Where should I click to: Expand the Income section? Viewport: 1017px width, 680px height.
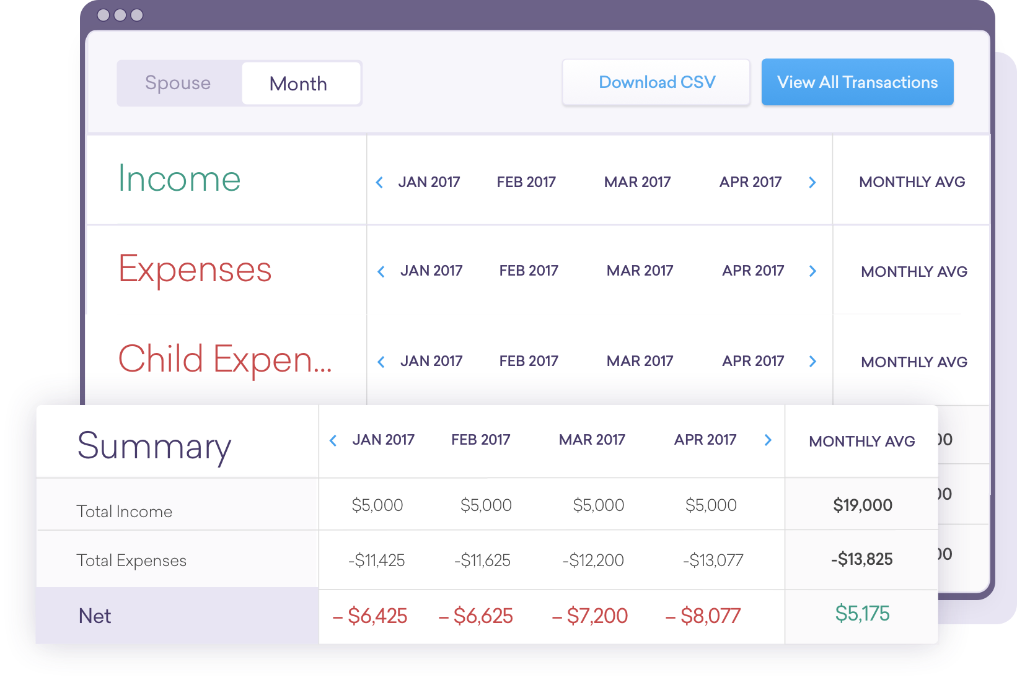[x=179, y=179]
